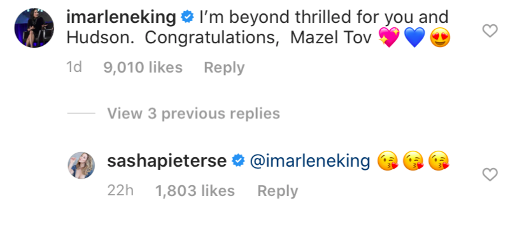Screen dimensions: 524x229
Task: Click the imarleneking username at top
Action: [122, 17]
